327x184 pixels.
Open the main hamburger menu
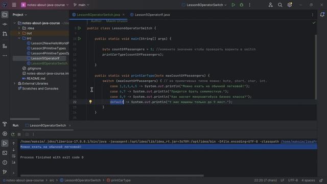click(14, 5)
